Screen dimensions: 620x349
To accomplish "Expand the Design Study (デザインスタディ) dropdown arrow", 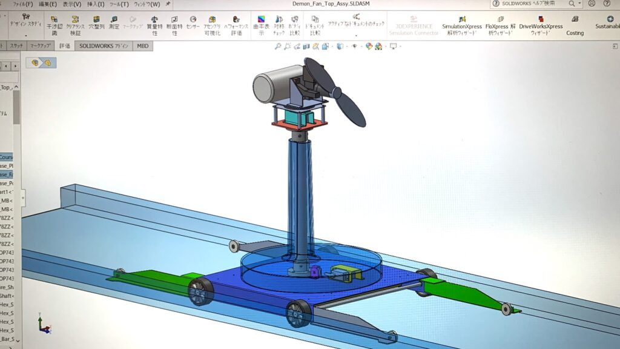I will tap(25, 36).
